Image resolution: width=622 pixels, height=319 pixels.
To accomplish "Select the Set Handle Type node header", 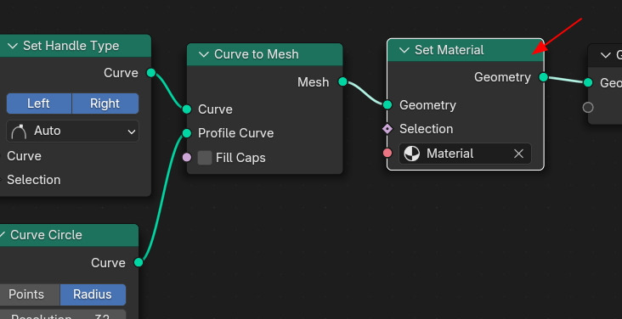I will pyautogui.click(x=76, y=46).
